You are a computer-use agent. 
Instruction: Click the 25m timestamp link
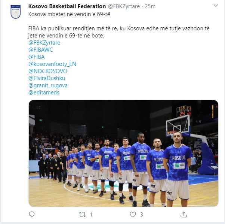click(x=150, y=6)
